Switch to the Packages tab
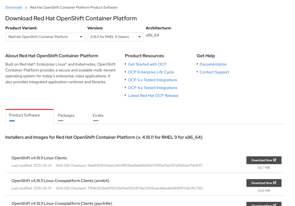295x206 pixels. click(x=66, y=115)
